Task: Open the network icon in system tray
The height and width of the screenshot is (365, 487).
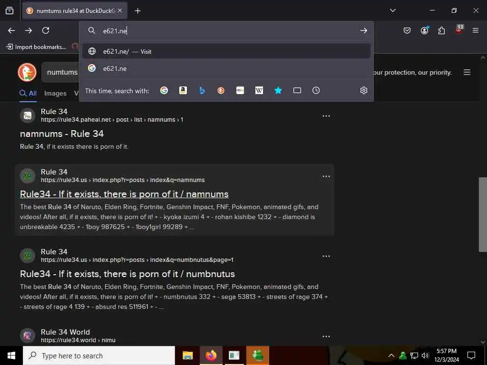Action: [x=414, y=355]
